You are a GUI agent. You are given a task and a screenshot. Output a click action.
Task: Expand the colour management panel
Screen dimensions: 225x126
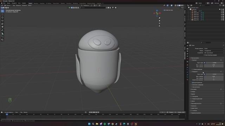(196, 113)
